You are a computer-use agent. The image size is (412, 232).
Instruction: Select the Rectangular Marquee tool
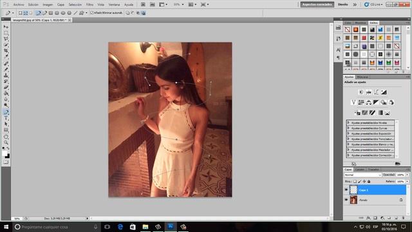6,33
